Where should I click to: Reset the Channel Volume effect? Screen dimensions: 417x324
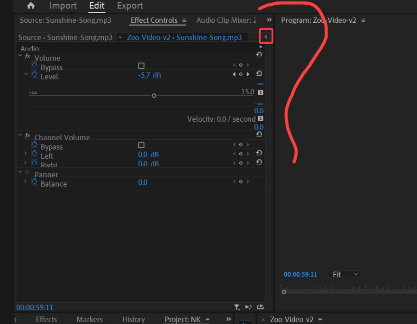point(259,135)
